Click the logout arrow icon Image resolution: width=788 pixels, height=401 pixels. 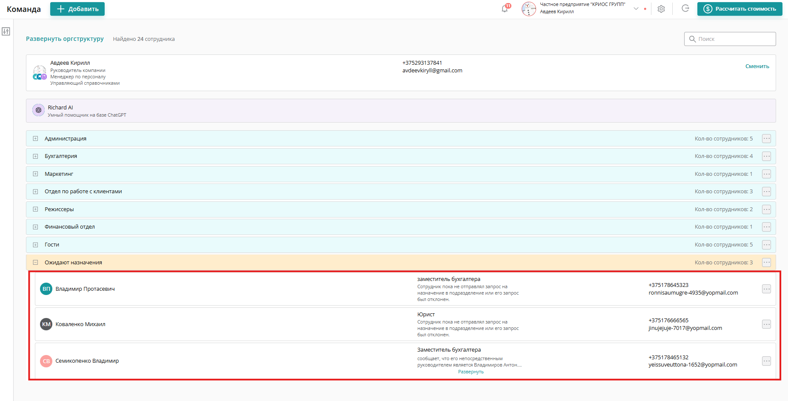click(x=685, y=9)
